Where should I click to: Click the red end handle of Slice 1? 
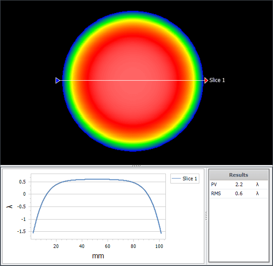click(x=206, y=80)
